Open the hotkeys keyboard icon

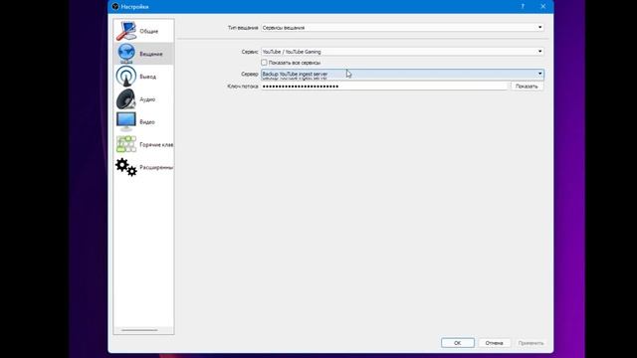(x=126, y=144)
